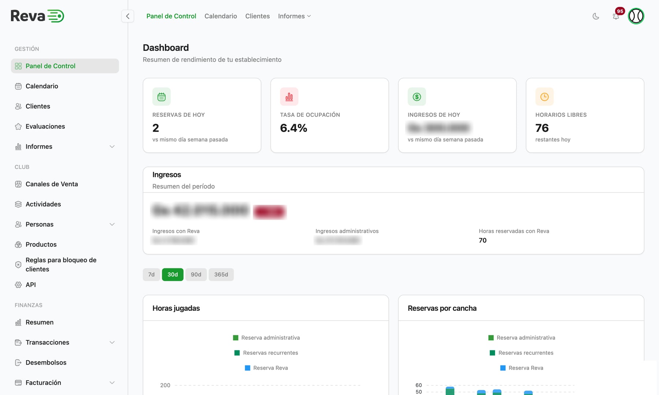This screenshot has width=659, height=395.
Task: Open the Evaluaciones sidebar link
Action: (x=65, y=127)
